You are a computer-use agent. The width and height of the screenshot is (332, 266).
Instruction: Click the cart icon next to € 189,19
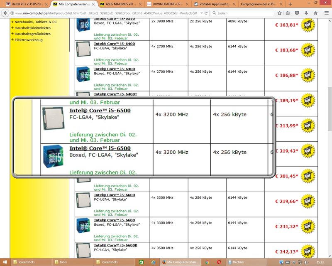[308, 101]
